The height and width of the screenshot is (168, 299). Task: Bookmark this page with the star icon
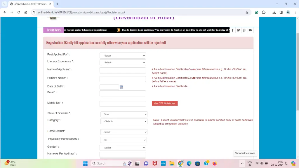[247, 12]
